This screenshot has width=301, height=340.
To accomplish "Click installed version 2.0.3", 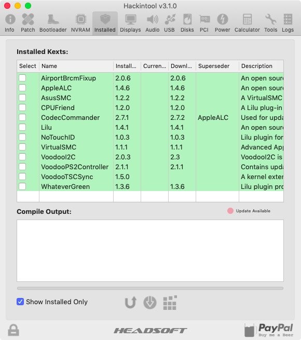I will (x=123, y=157).
